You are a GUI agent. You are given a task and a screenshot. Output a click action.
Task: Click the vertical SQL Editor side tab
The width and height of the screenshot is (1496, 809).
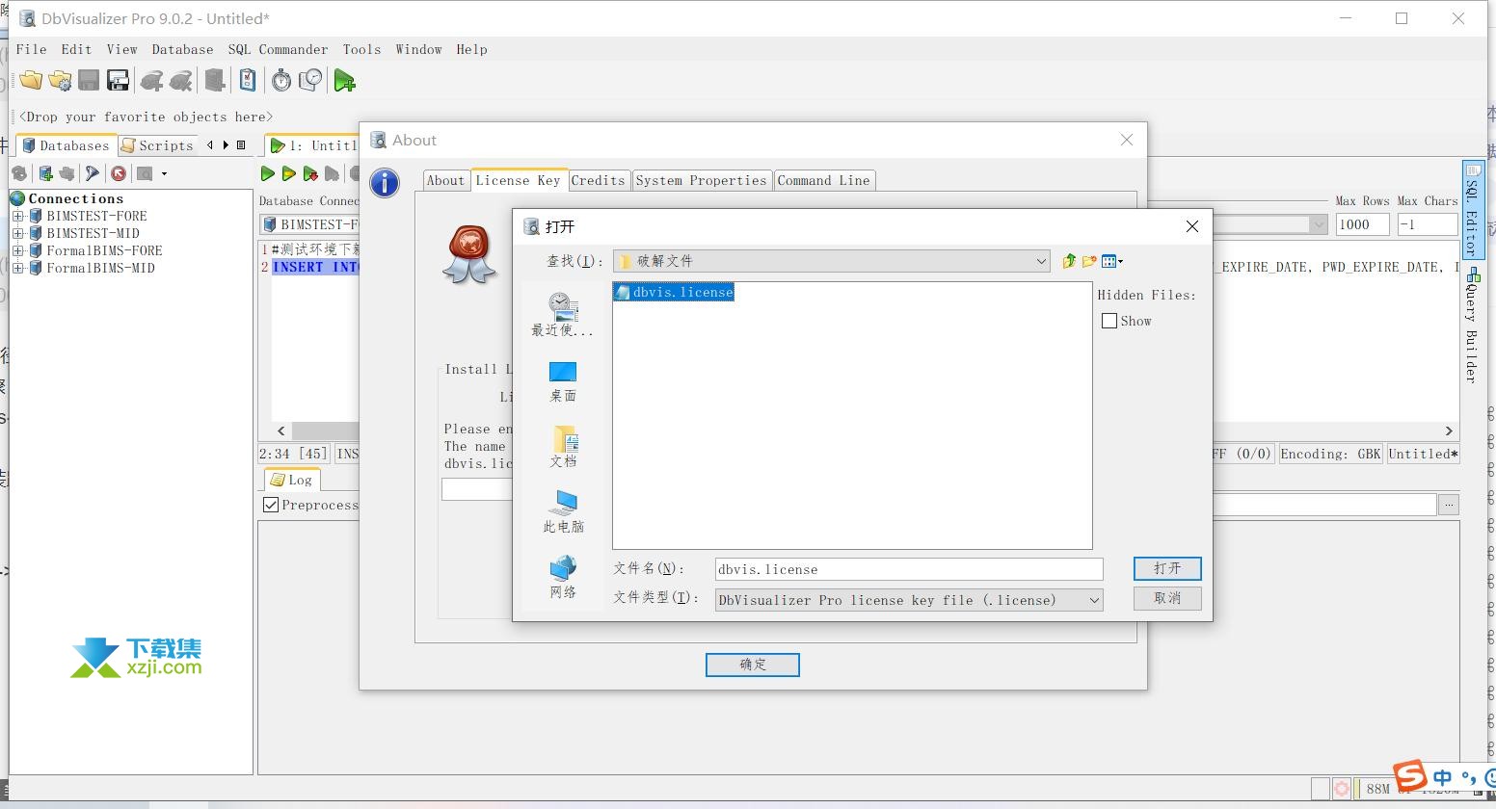(1472, 211)
